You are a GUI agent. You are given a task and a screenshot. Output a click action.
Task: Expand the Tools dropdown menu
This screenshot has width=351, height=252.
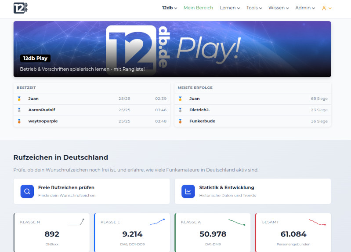(x=254, y=8)
